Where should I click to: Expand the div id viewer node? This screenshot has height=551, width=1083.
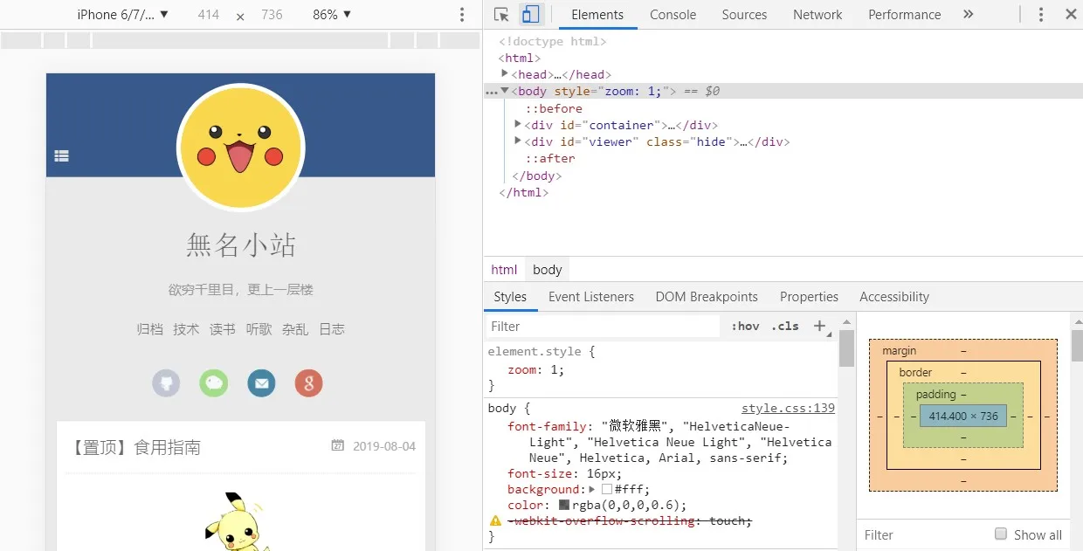point(519,141)
